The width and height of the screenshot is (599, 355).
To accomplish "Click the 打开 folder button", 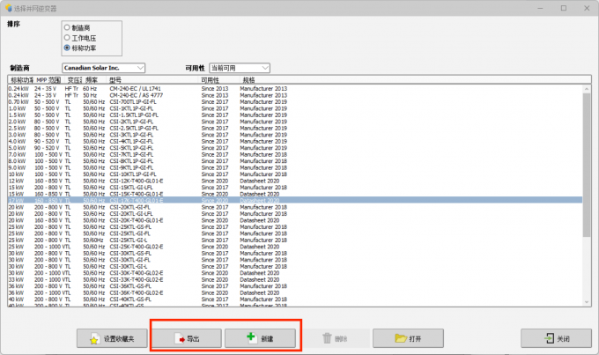I will point(408,337).
